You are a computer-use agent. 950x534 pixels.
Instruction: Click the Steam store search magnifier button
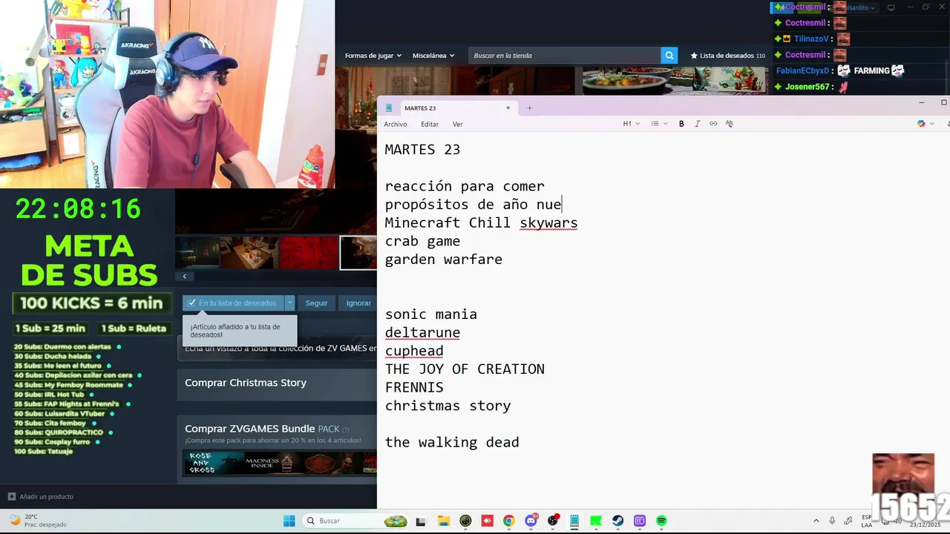[x=669, y=56]
